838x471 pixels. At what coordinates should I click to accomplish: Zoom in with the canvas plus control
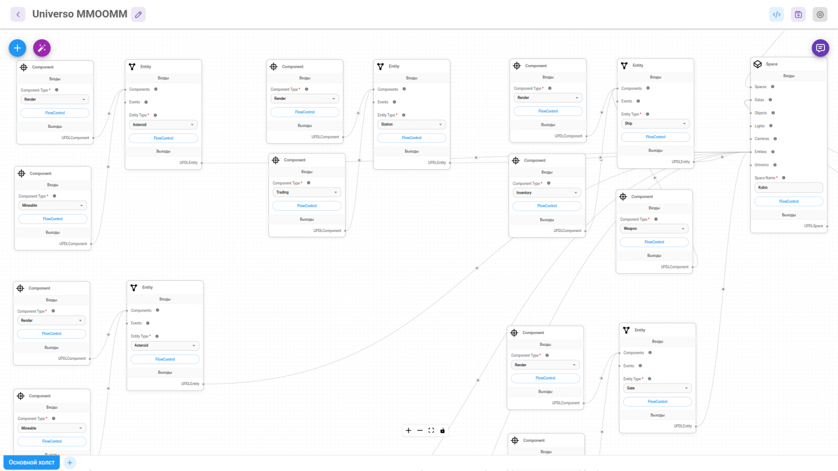coord(408,430)
